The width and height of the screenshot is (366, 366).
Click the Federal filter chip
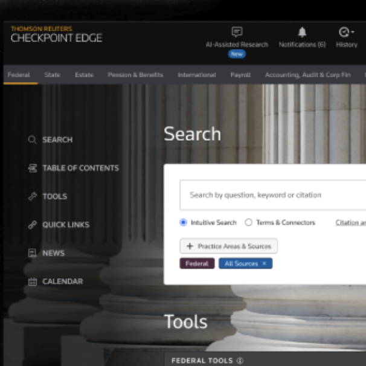coord(197,263)
